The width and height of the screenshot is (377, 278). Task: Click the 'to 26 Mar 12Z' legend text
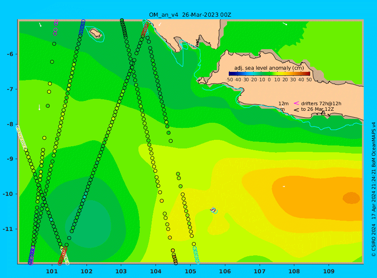[x=317, y=109]
